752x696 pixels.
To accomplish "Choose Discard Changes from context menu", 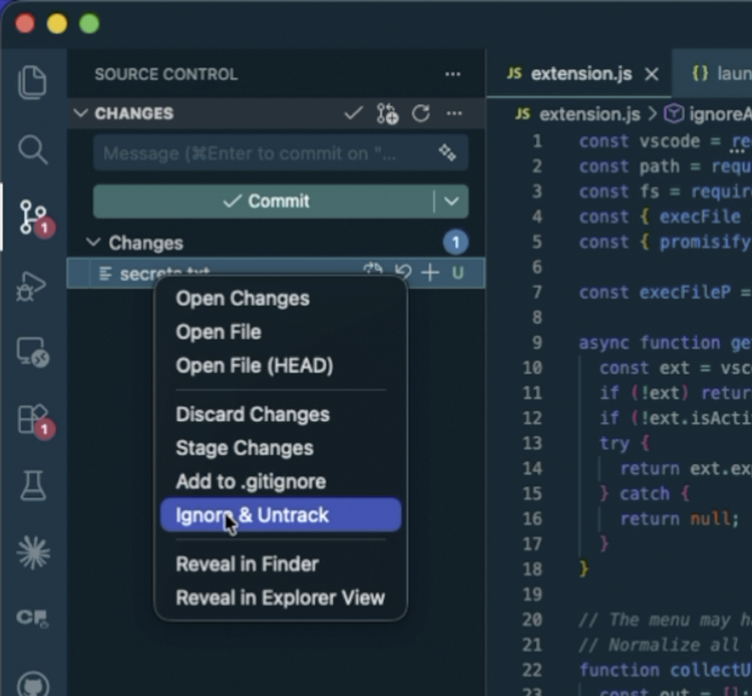I will coord(252,414).
